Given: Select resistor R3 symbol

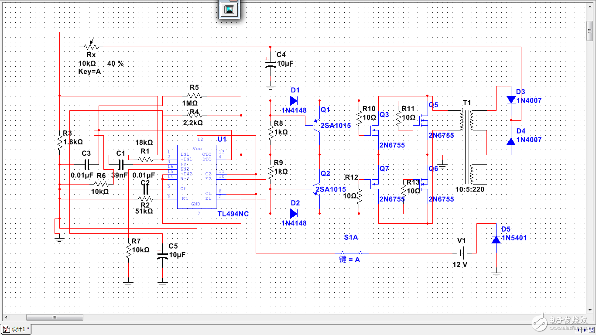Looking at the screenshot, I should point(59,143).
